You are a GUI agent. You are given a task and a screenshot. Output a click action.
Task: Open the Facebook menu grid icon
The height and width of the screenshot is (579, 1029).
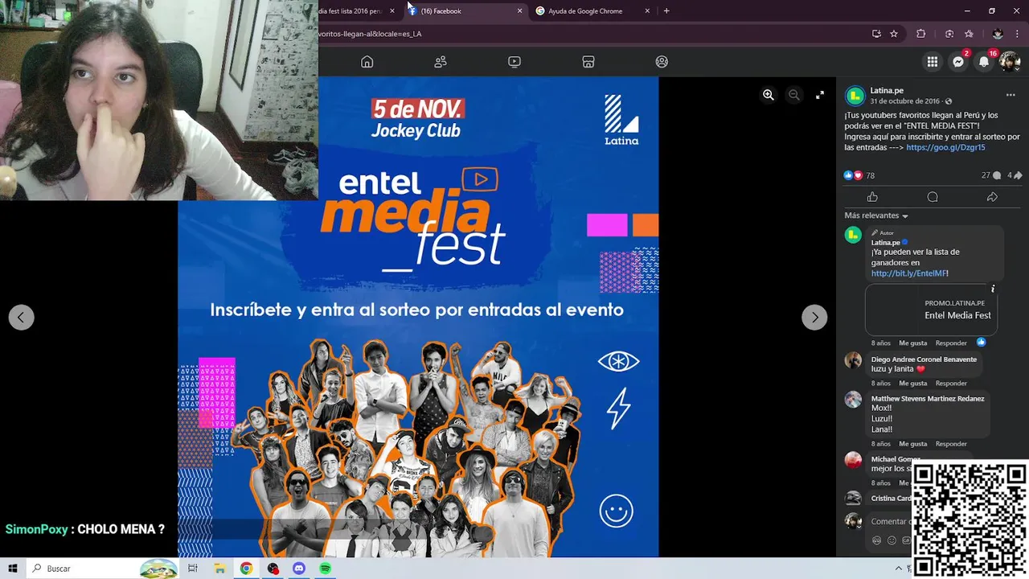pyautogui.click(x=933, y=62)
